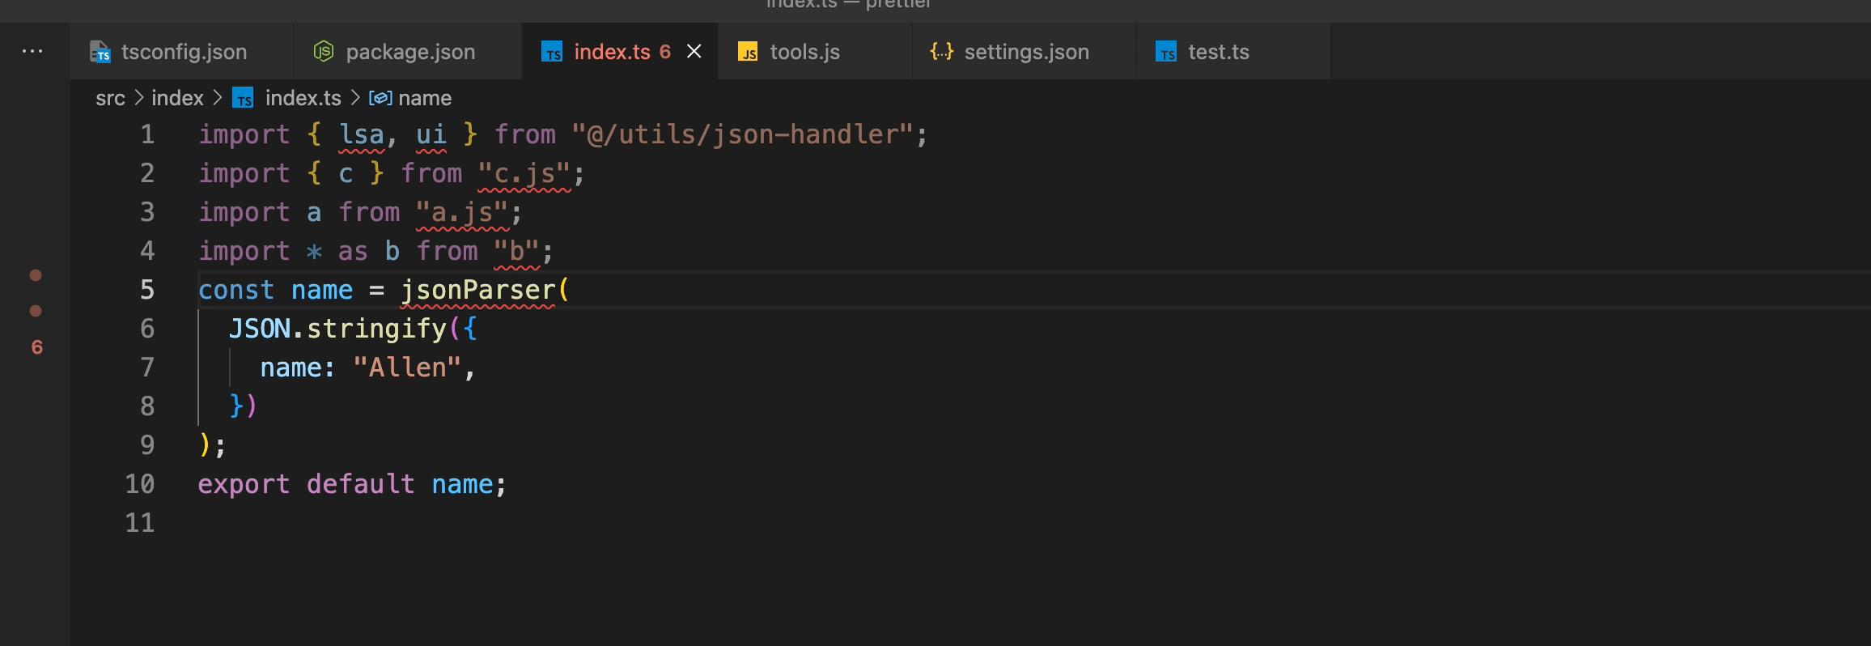Click the "b" module string
The height and width of the screenshot is (646, 1871).
[x=516, y=251]
